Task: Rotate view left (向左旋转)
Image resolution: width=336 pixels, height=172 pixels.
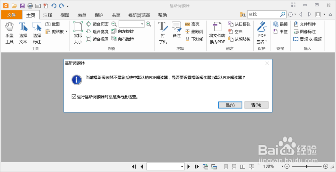Action: click(x=123, y=32)
